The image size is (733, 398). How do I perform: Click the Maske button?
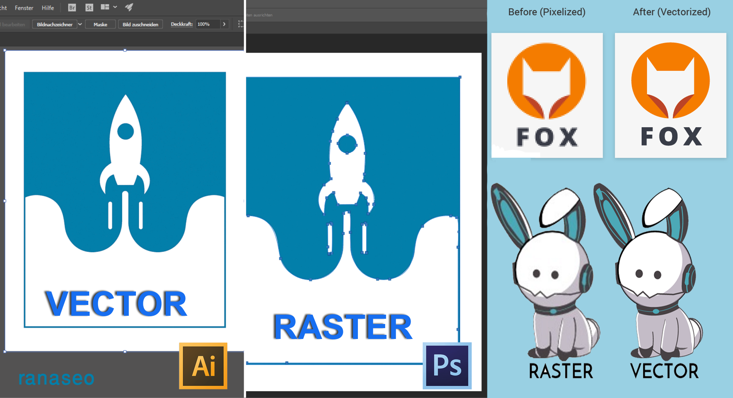point(100,24)
